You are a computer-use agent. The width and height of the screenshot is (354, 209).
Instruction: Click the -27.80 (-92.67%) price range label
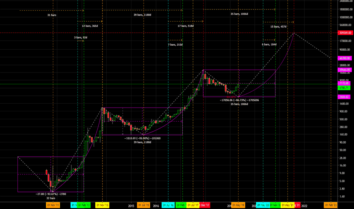click(x=51, y=194)
